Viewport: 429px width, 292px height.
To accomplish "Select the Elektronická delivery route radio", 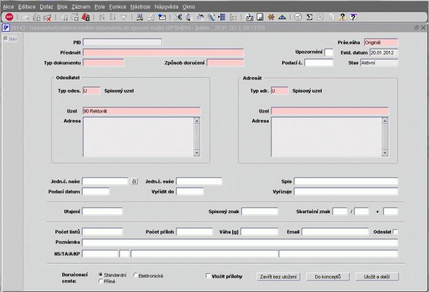I will point(136,275).
